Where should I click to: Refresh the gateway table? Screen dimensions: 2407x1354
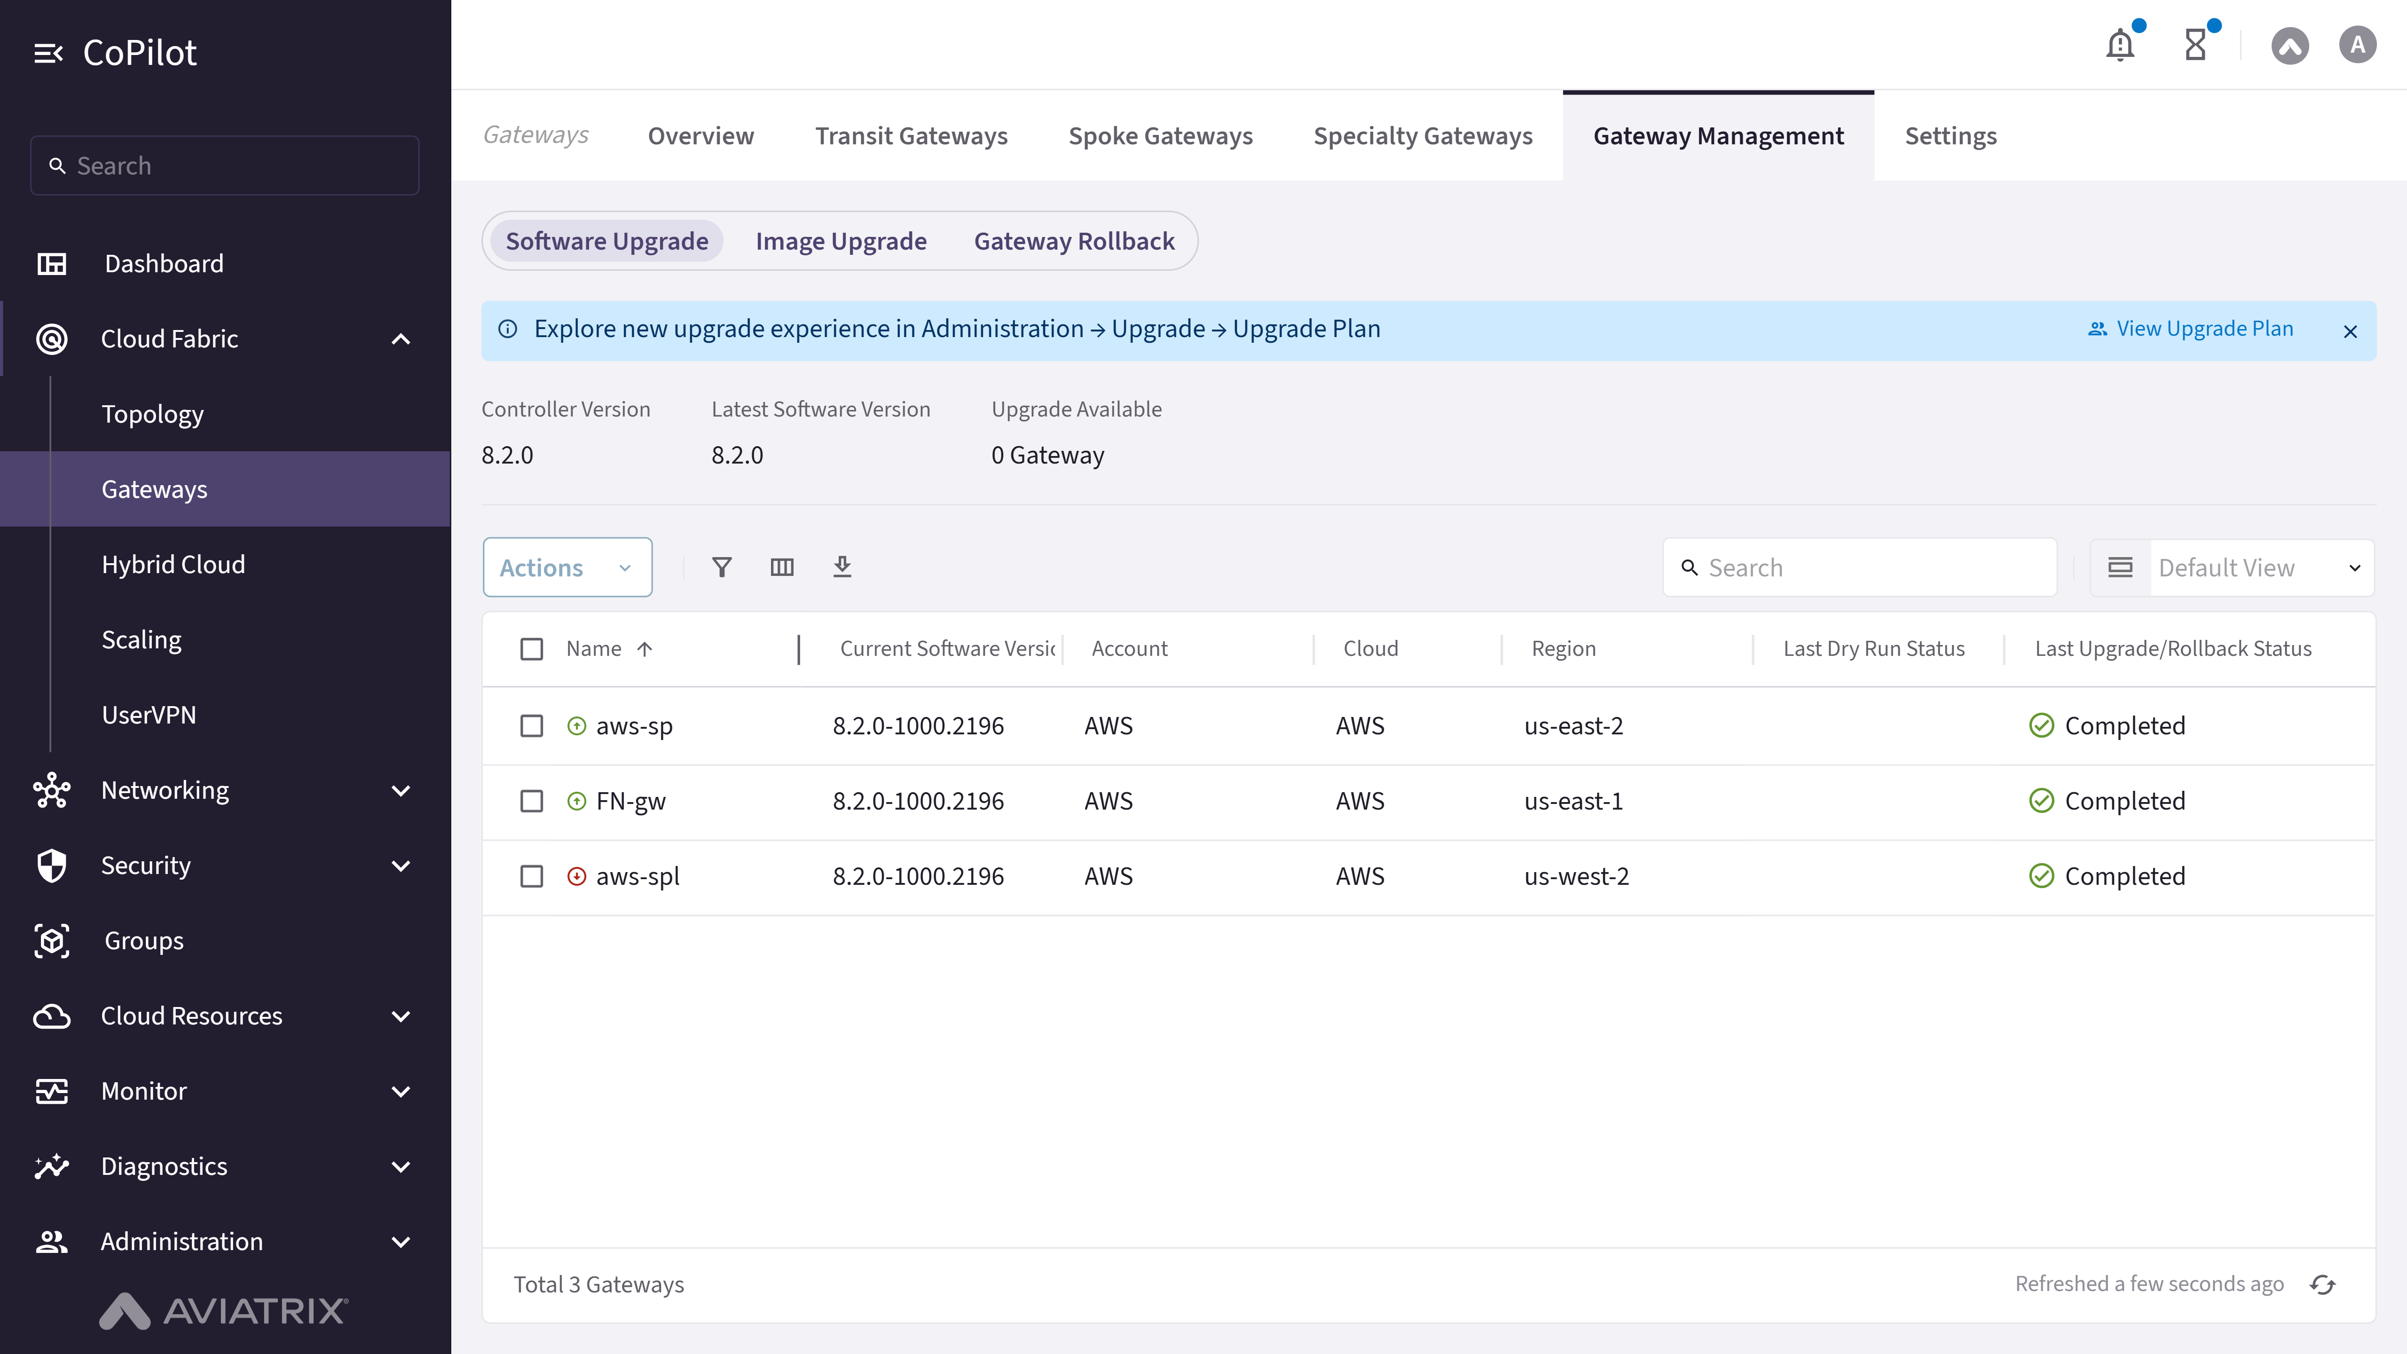click(2323, 1285)
